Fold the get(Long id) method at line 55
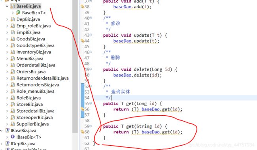This screenshot has width=257, height=150. (91, 103)
